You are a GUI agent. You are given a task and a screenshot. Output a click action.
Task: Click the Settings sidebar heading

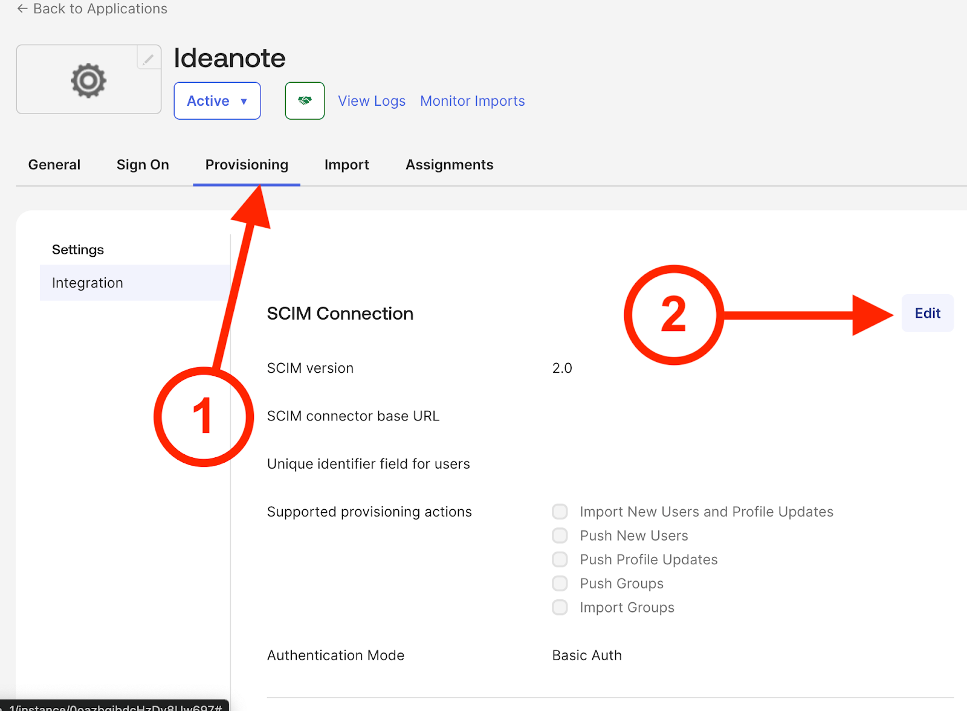coord(78,249)
